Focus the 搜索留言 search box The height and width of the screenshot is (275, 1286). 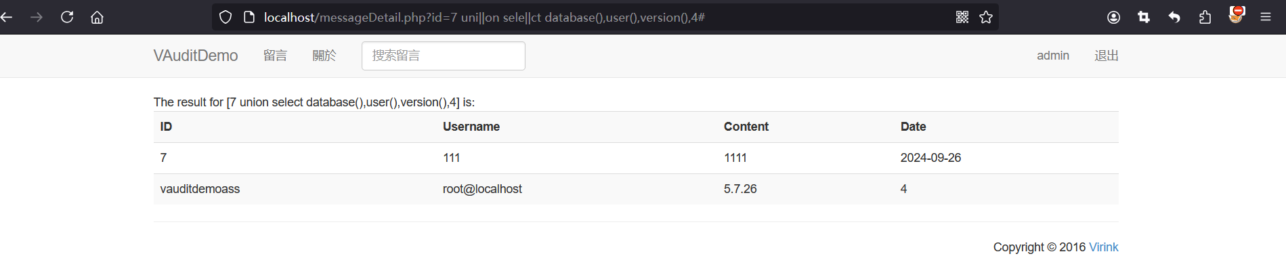click(x=444, y=56)
